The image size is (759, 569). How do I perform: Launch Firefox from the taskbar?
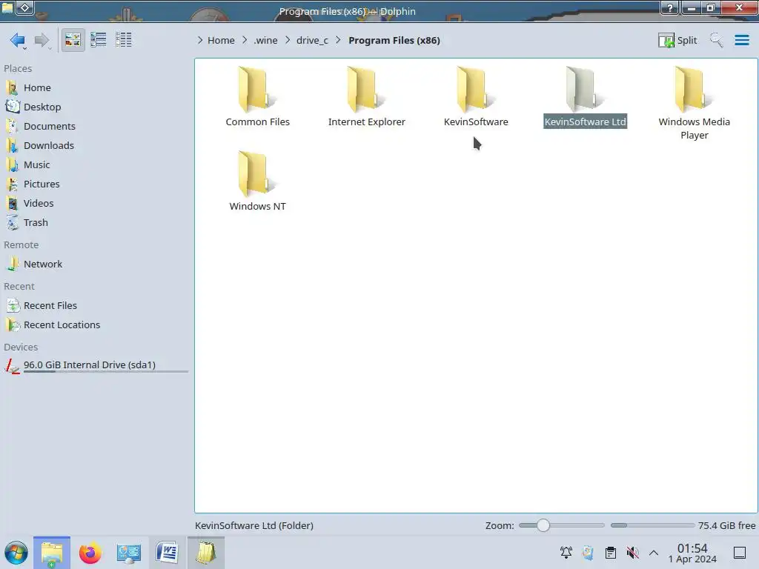coord(90,553)
